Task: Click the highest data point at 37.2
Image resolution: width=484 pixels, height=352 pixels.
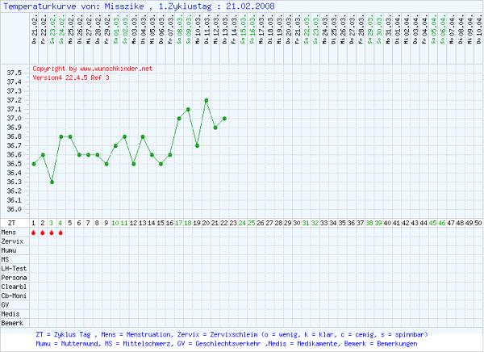Action: pyautogui.click(x=207, y=100)
